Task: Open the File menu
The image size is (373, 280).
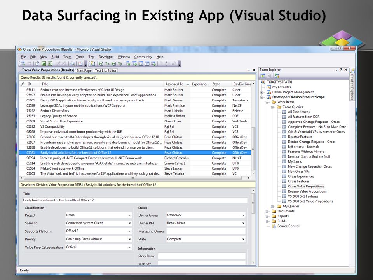Action: [x=23, y=57]
